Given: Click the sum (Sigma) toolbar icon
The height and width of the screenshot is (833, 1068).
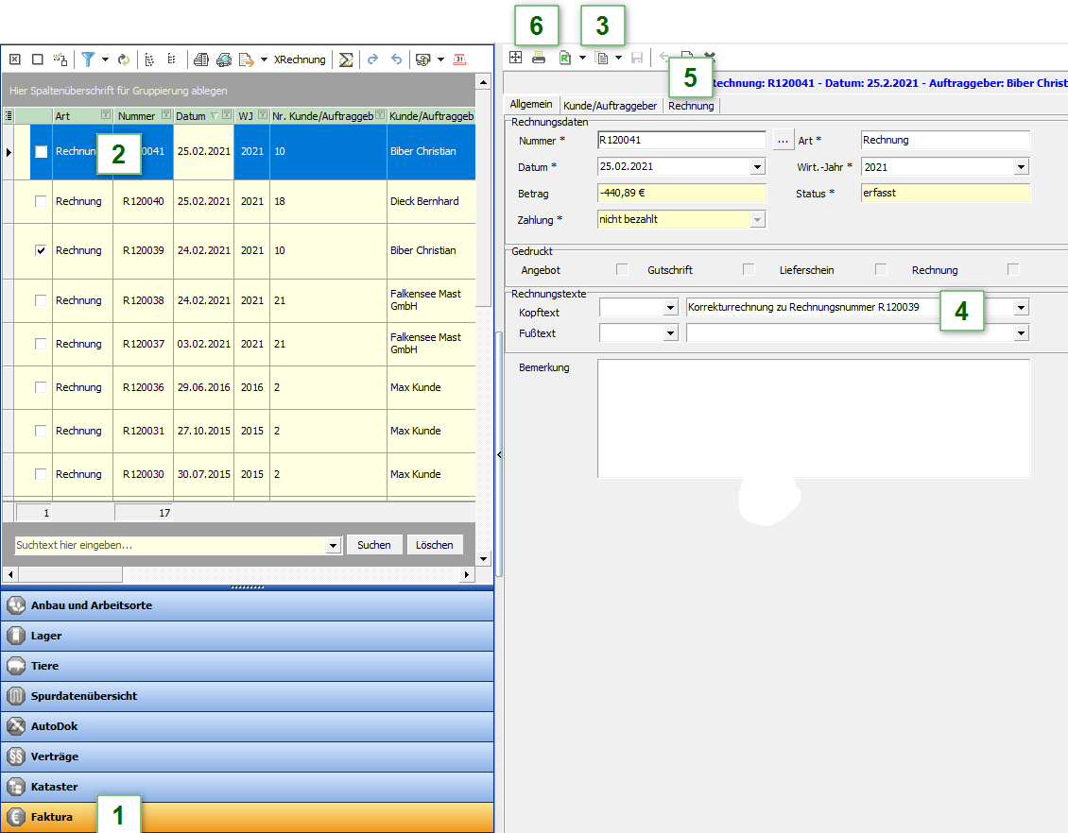Looking at the screenshot, I should pos(346,59).
